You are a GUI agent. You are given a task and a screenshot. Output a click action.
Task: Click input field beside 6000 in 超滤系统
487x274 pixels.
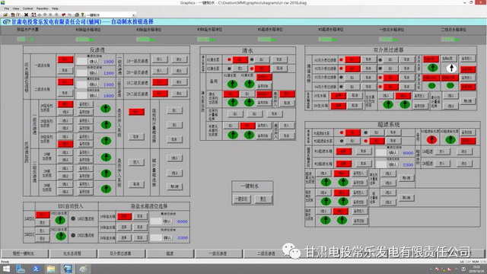[x=381, y=152]
